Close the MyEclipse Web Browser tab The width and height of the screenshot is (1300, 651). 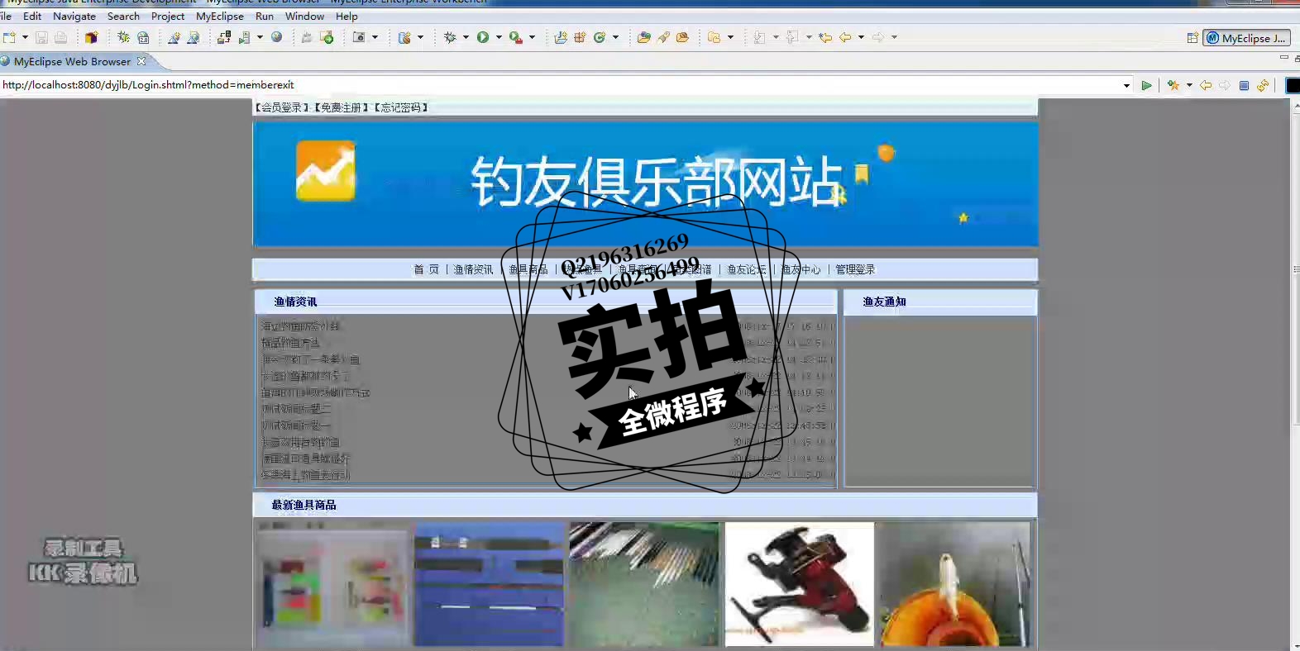[x=141, y=61]
